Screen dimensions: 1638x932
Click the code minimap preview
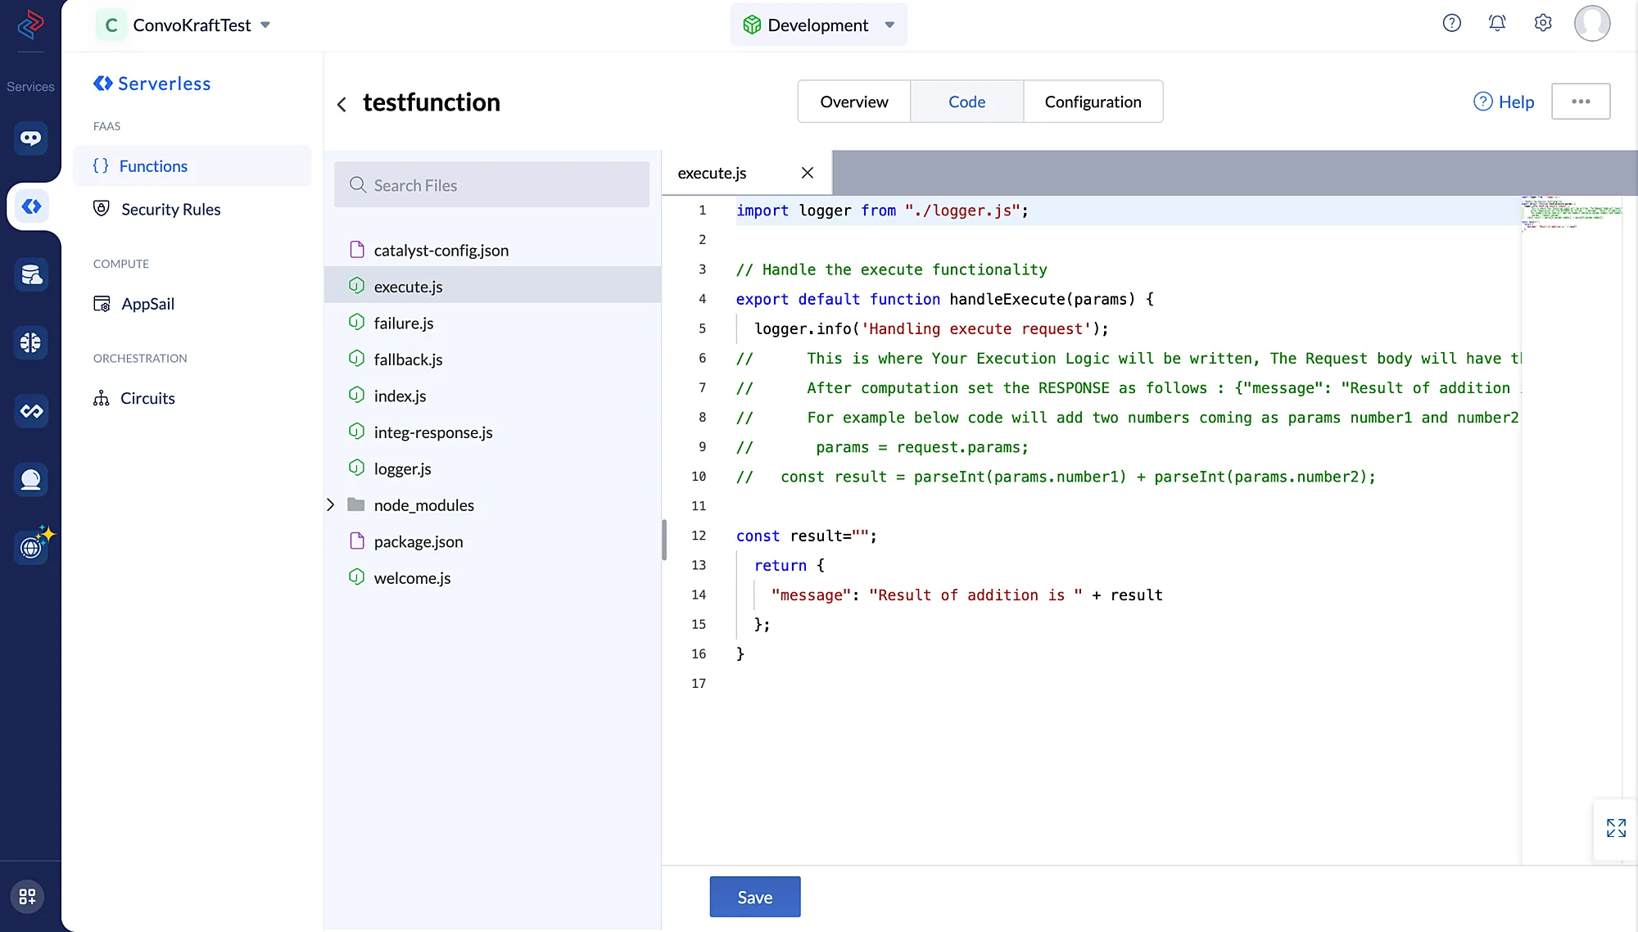[1571, 213]
